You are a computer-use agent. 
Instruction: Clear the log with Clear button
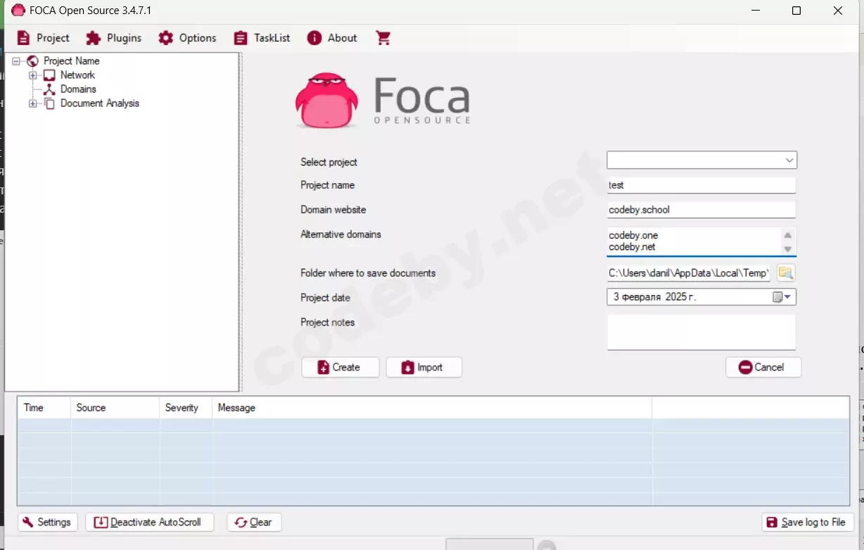pos(254,522)
